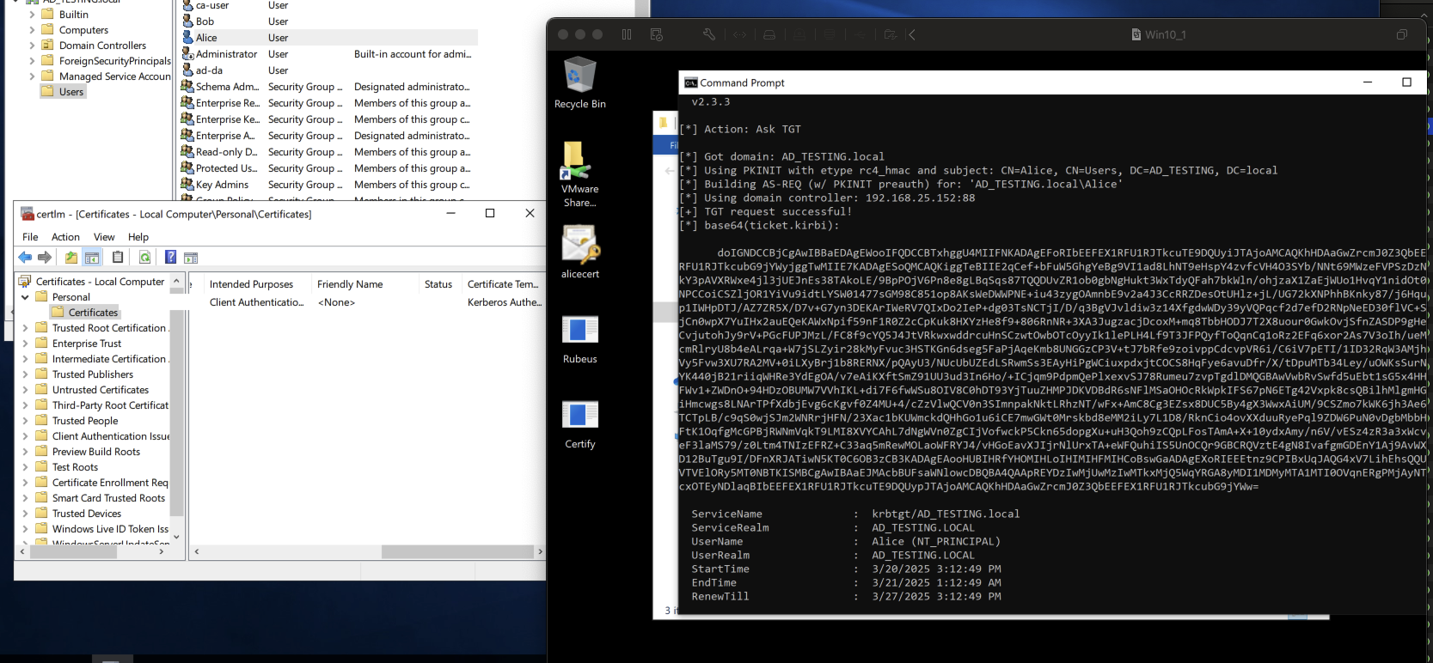The image size is (1433, 663).
Task: Open Action menu in certlm
Action: (x=65, y=237)
